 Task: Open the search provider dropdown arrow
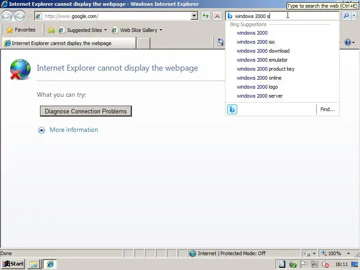(354, 16)
